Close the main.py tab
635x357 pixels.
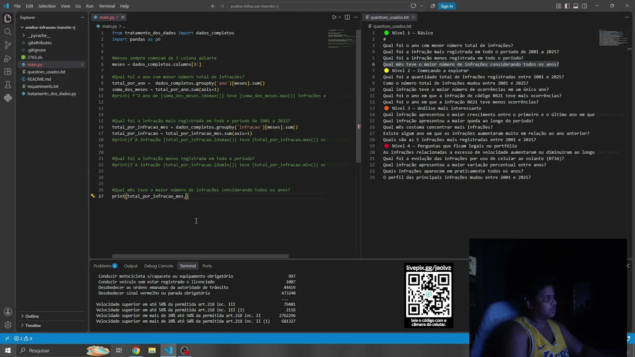[123, 17]
